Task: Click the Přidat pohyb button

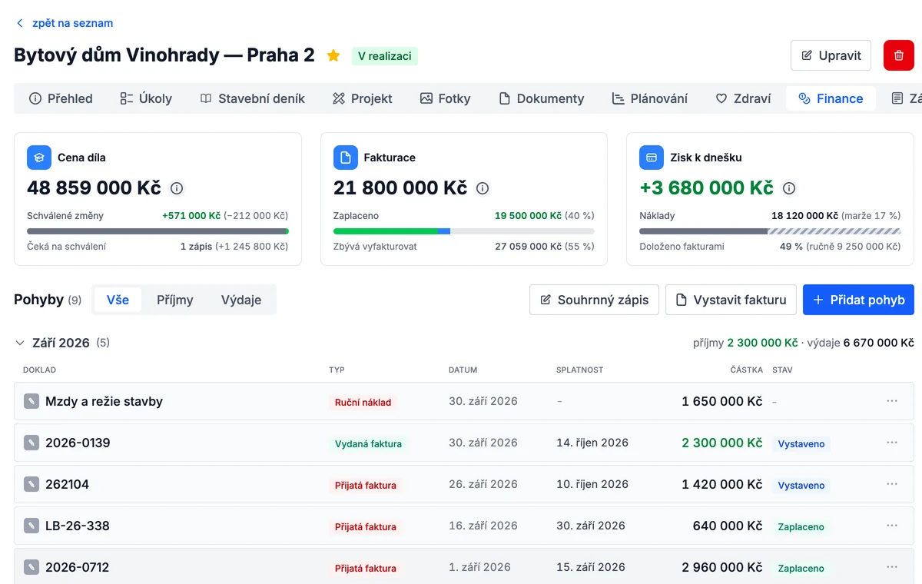Action: tap(858, 300)
